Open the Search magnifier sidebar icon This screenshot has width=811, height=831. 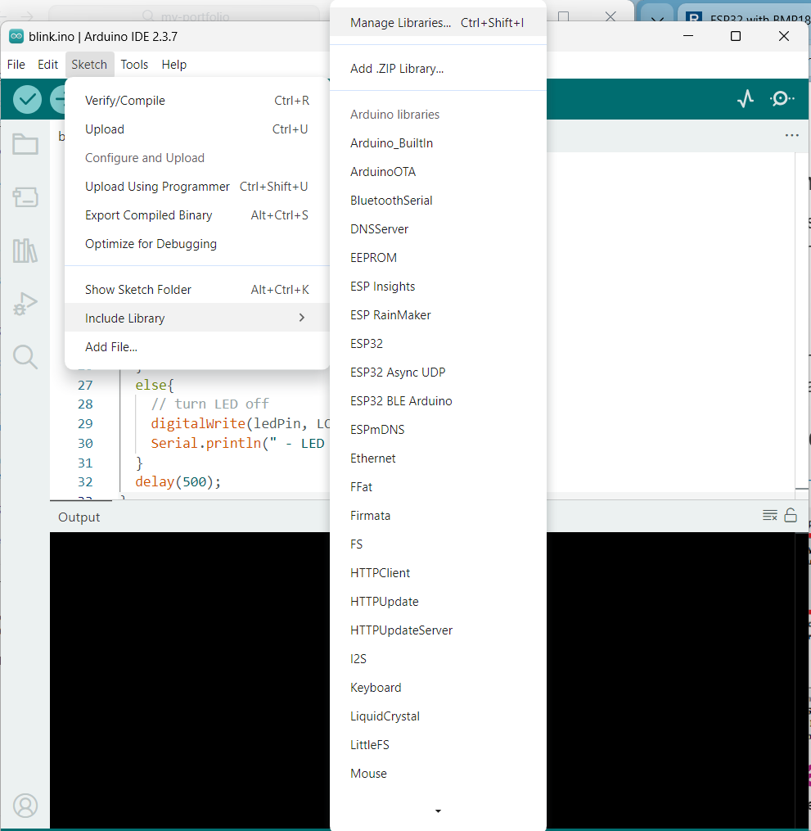25,357
